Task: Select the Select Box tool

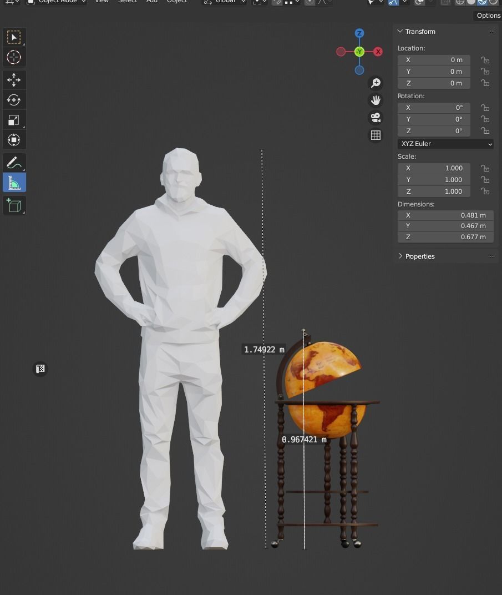Action: coord(14,37)
